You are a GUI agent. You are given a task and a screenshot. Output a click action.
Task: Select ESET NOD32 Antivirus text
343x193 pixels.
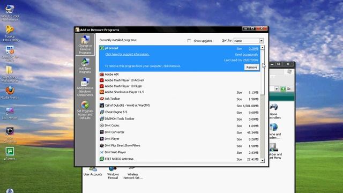119,159
